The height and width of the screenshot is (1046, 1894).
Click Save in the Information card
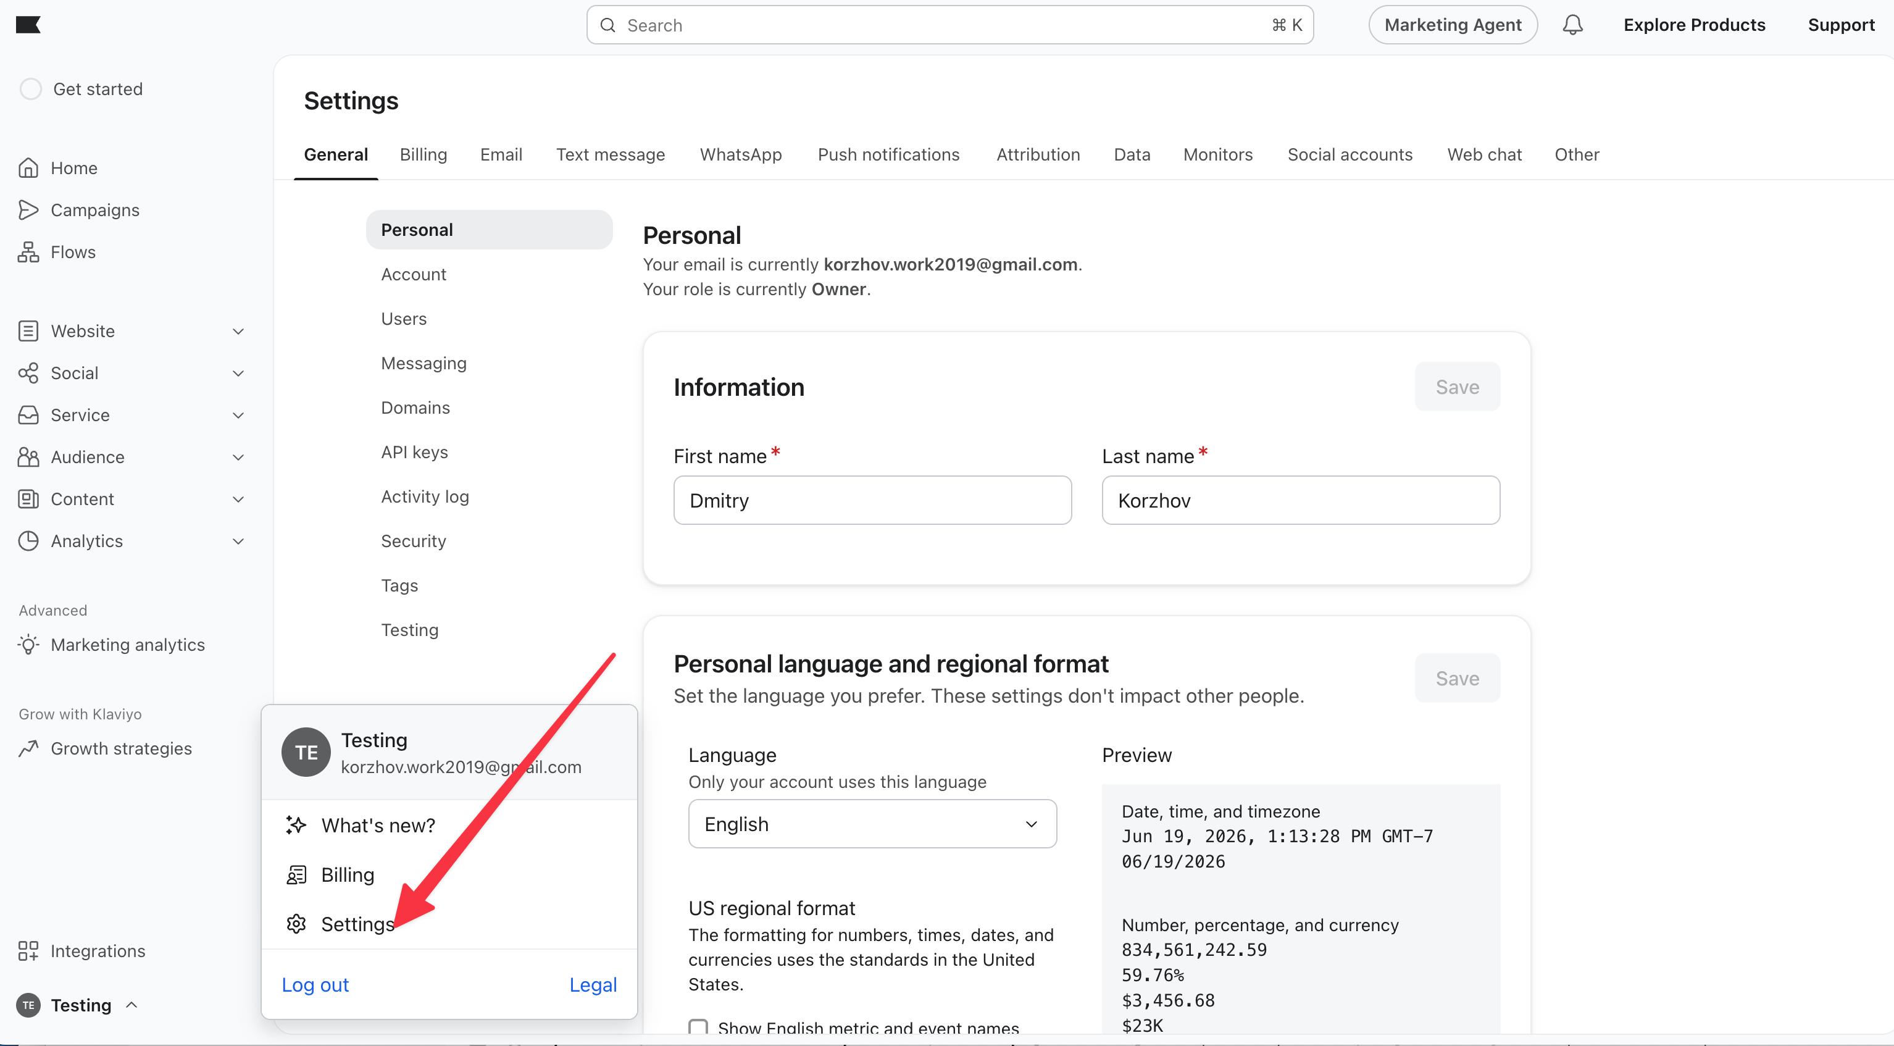(x=1456, y=386)
